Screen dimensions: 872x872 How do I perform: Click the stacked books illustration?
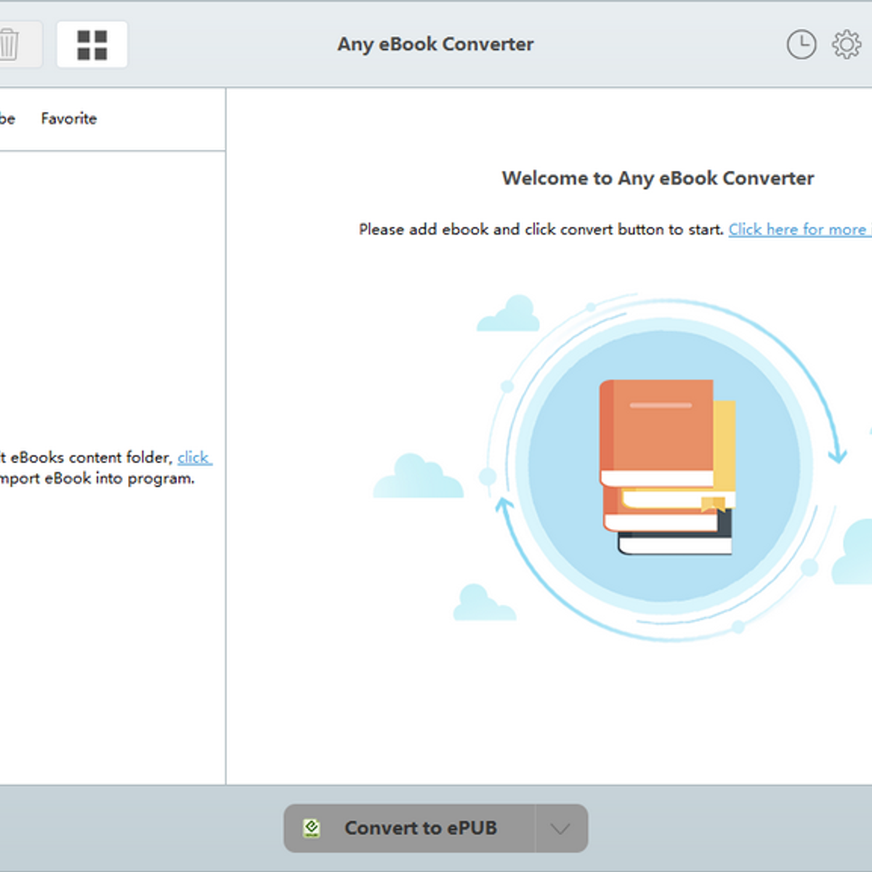tap(668, 467)
